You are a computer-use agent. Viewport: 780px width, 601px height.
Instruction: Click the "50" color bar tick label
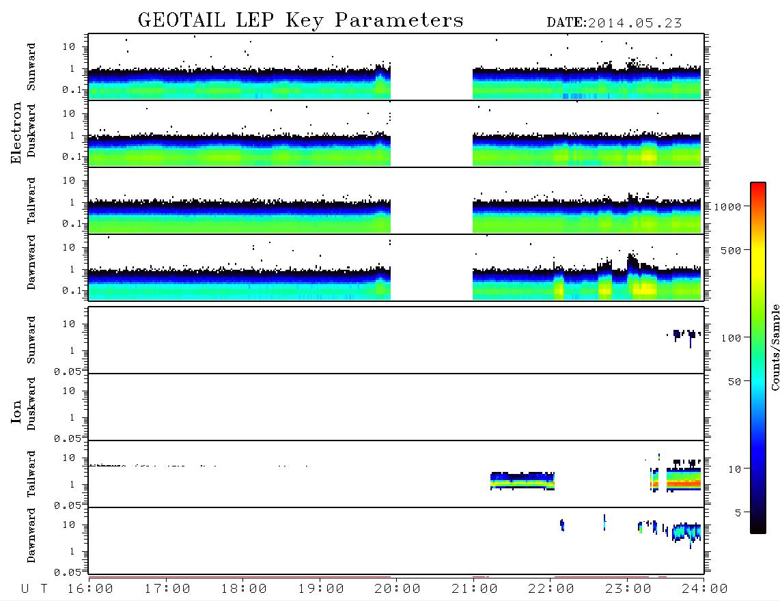tap(734, 382)
